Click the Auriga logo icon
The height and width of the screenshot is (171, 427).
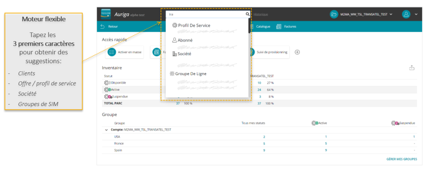coord(105,14)
